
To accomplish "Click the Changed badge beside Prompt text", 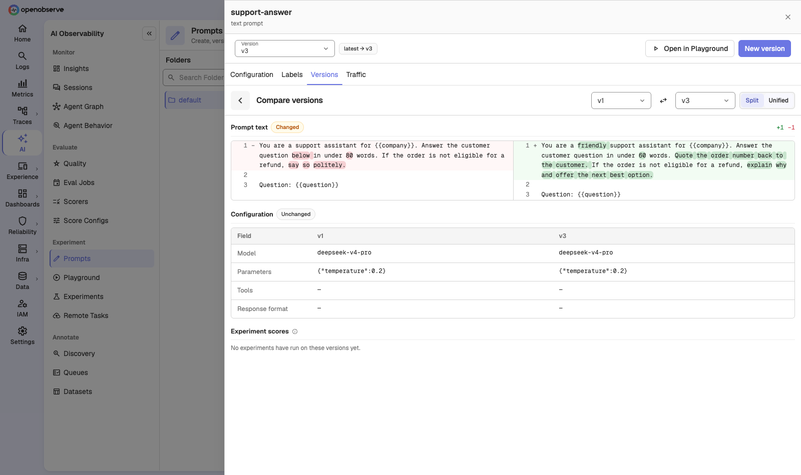I will pyautogui.click(x=287, y=127).
